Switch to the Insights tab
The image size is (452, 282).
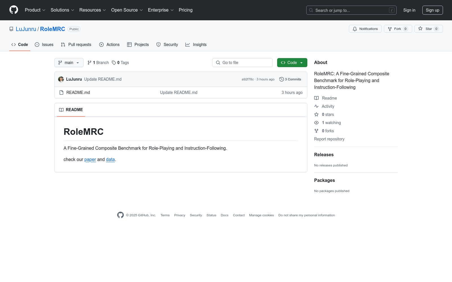pyautogui.click(x=196, y=45)
